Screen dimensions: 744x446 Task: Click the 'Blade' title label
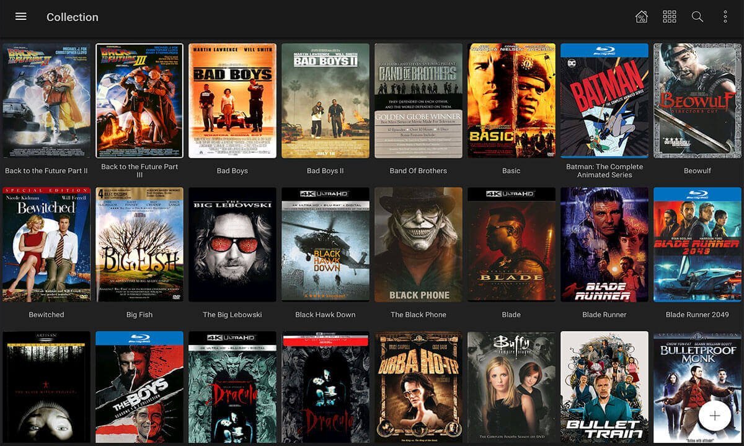(511, 315)
